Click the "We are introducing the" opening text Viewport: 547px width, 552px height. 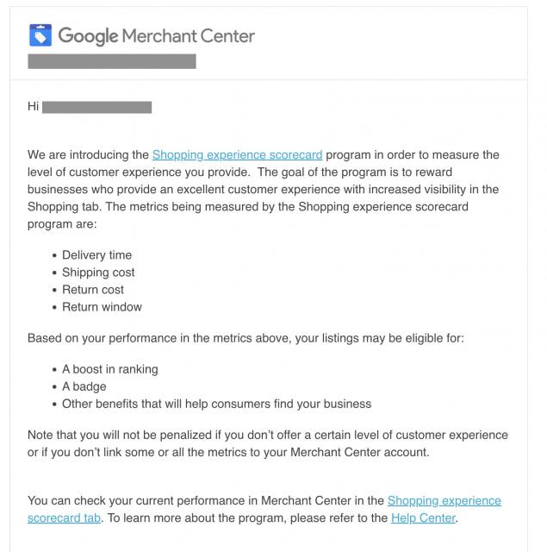88,155
